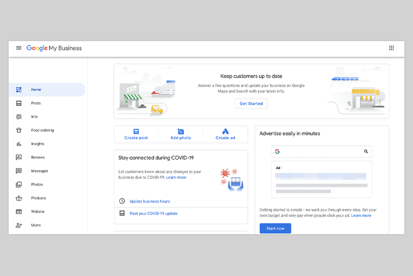
Task: Click the sample Ad result preview
Action: click(321, 180)
